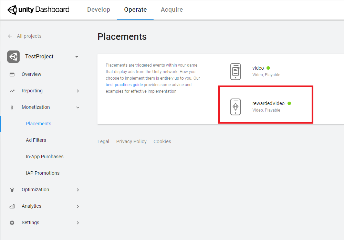Click the Reporting sidebar label
The width and height of the screenshot is (344, 240).
(32, 91)
